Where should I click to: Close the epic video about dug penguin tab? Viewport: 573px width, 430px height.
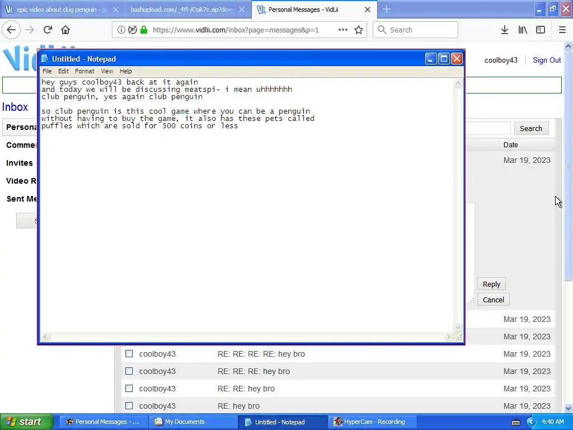click(x=115, y=10)
